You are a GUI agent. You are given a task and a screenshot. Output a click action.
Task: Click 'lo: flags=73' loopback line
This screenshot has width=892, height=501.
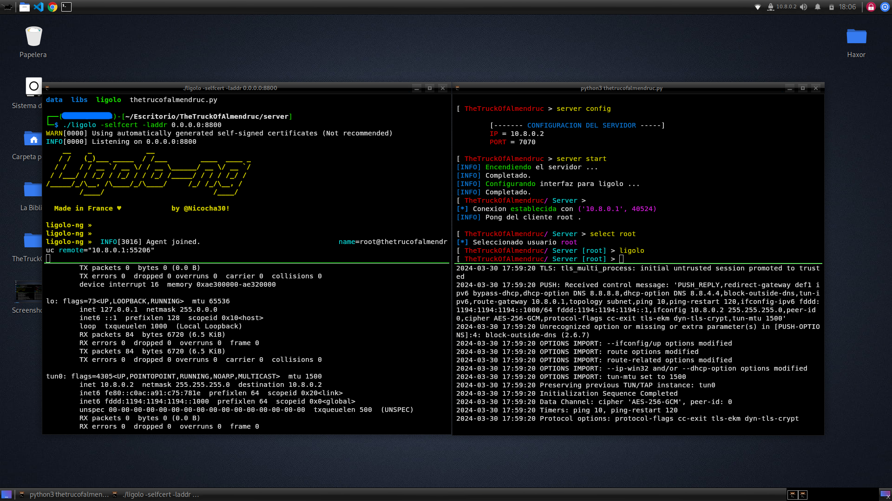[x=138, y=301]
